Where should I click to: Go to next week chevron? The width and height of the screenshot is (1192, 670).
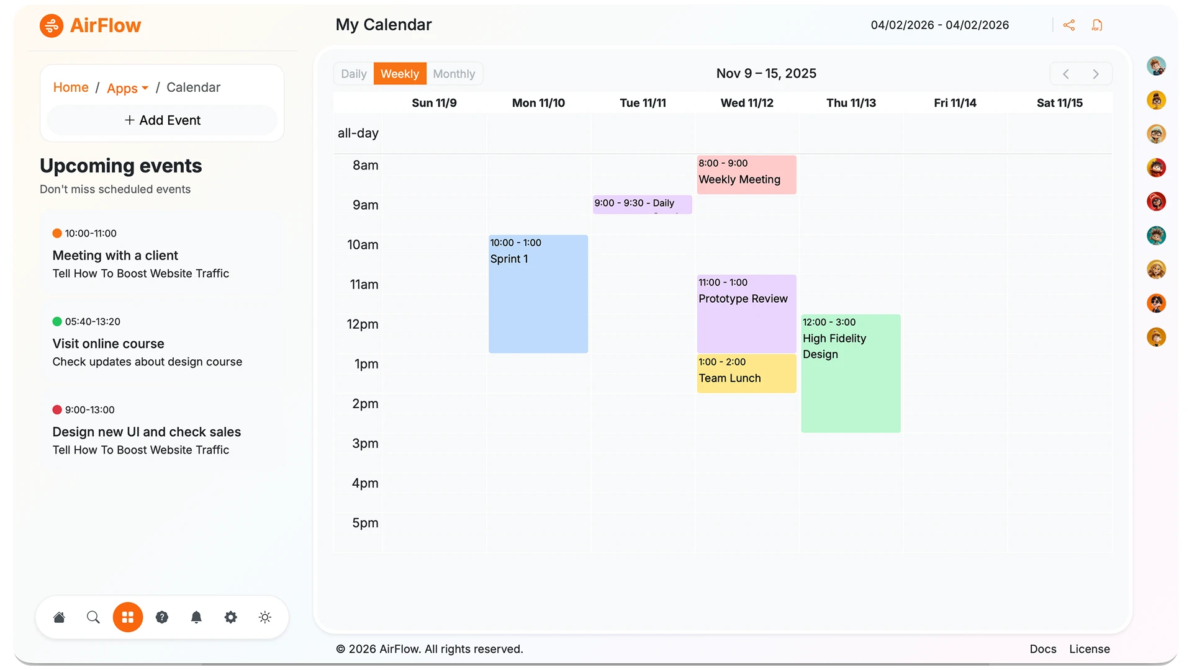1096,74
